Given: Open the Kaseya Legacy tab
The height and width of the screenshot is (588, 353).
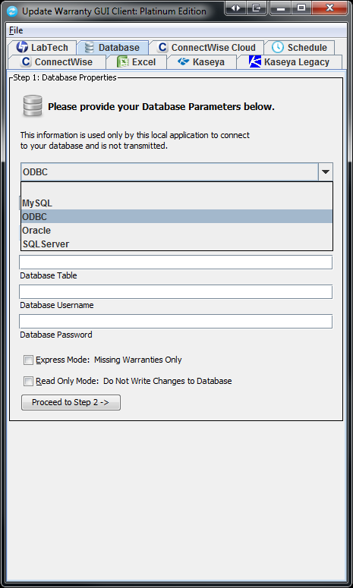Looking at the screenshot, I should pos(289,62).
